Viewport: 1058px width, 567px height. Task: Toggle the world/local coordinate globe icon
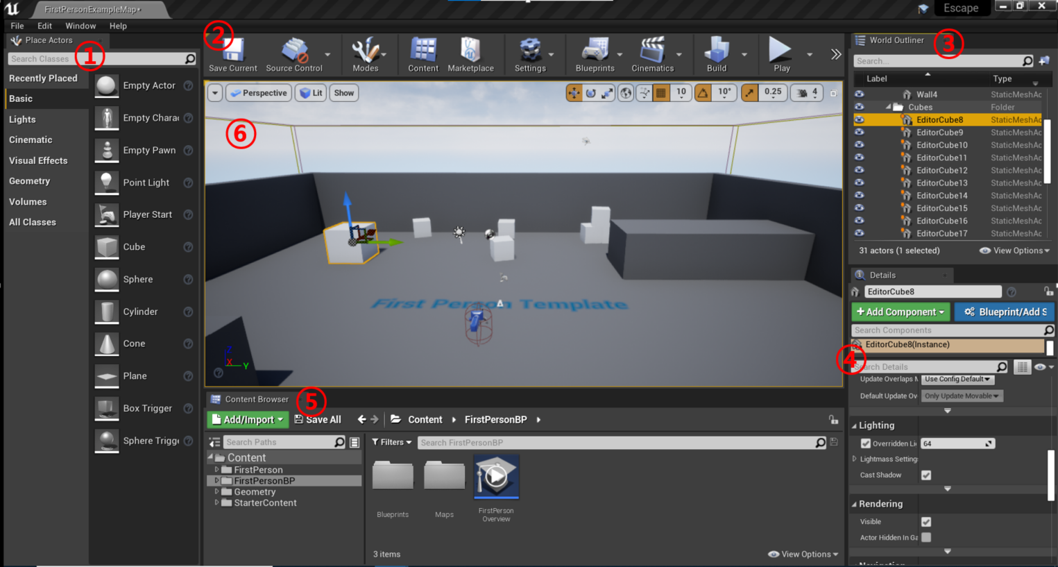(x=626, y=93)
